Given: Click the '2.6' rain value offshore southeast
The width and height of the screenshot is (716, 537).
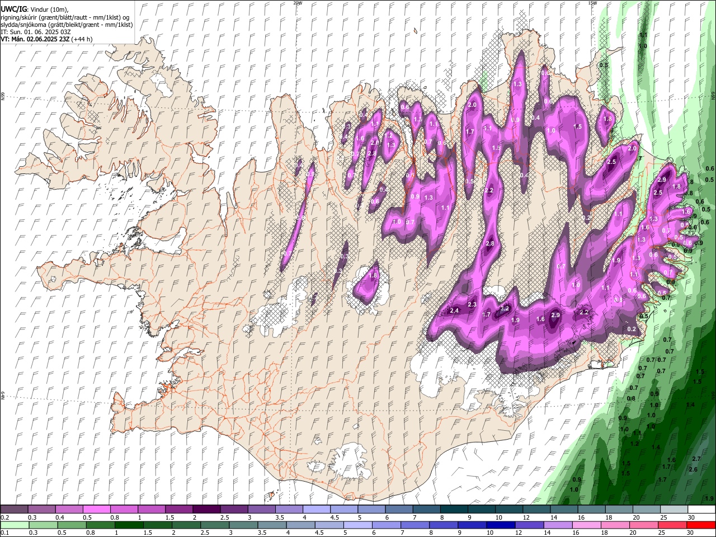Looking at the screenshot, I should 693,469.
